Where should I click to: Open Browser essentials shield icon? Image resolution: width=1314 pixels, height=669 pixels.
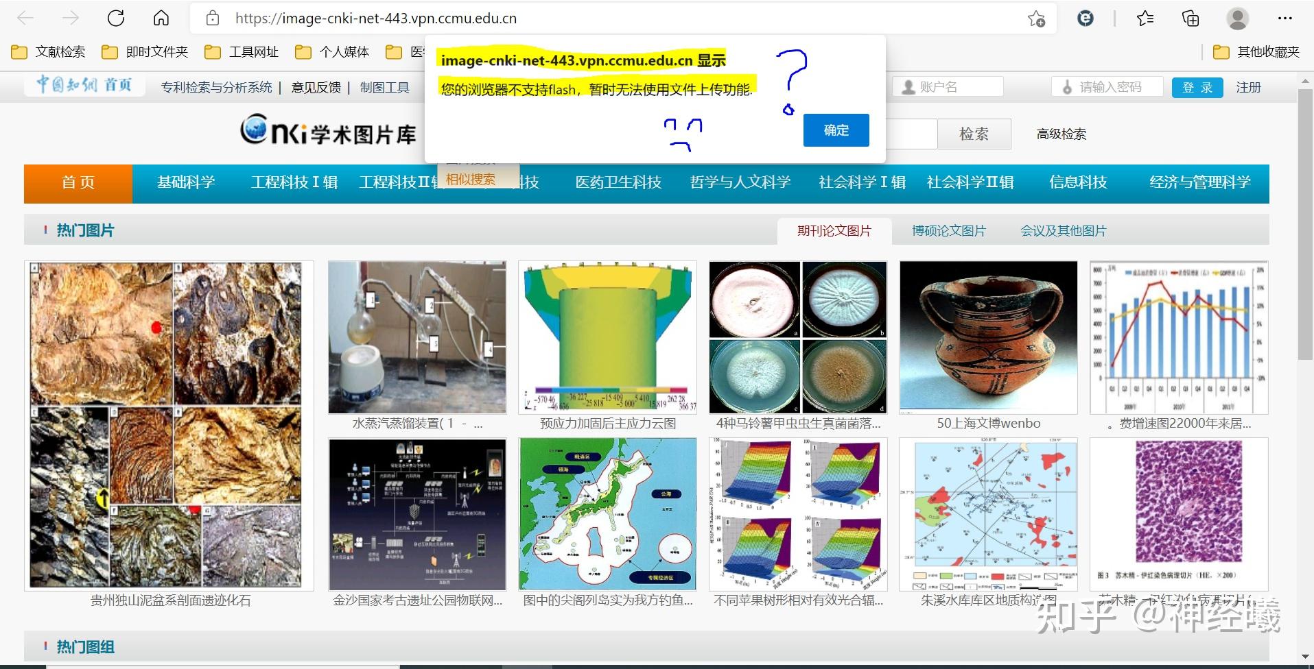(1085, 19)
